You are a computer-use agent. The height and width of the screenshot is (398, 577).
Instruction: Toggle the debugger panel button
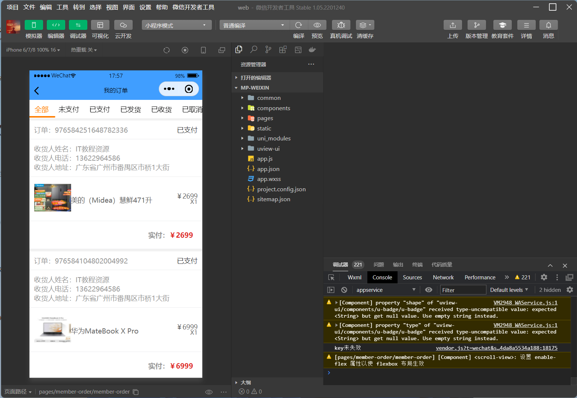coord(78,25)
